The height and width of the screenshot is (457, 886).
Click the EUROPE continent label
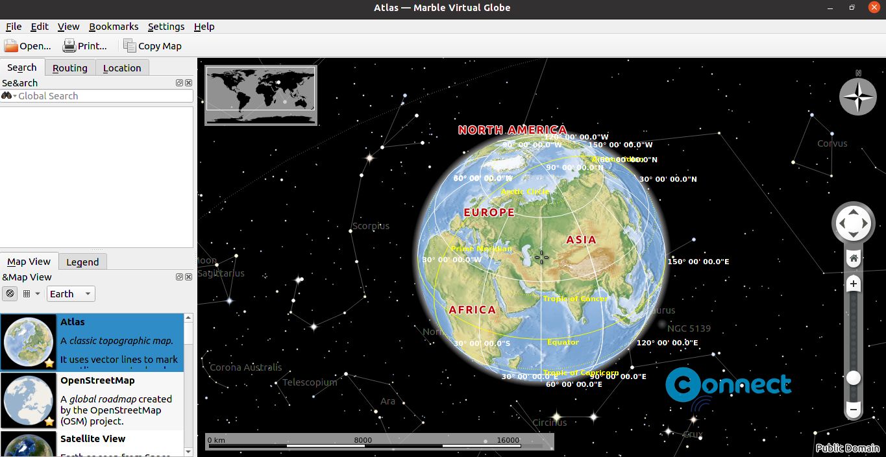click(x=489, y=213)
